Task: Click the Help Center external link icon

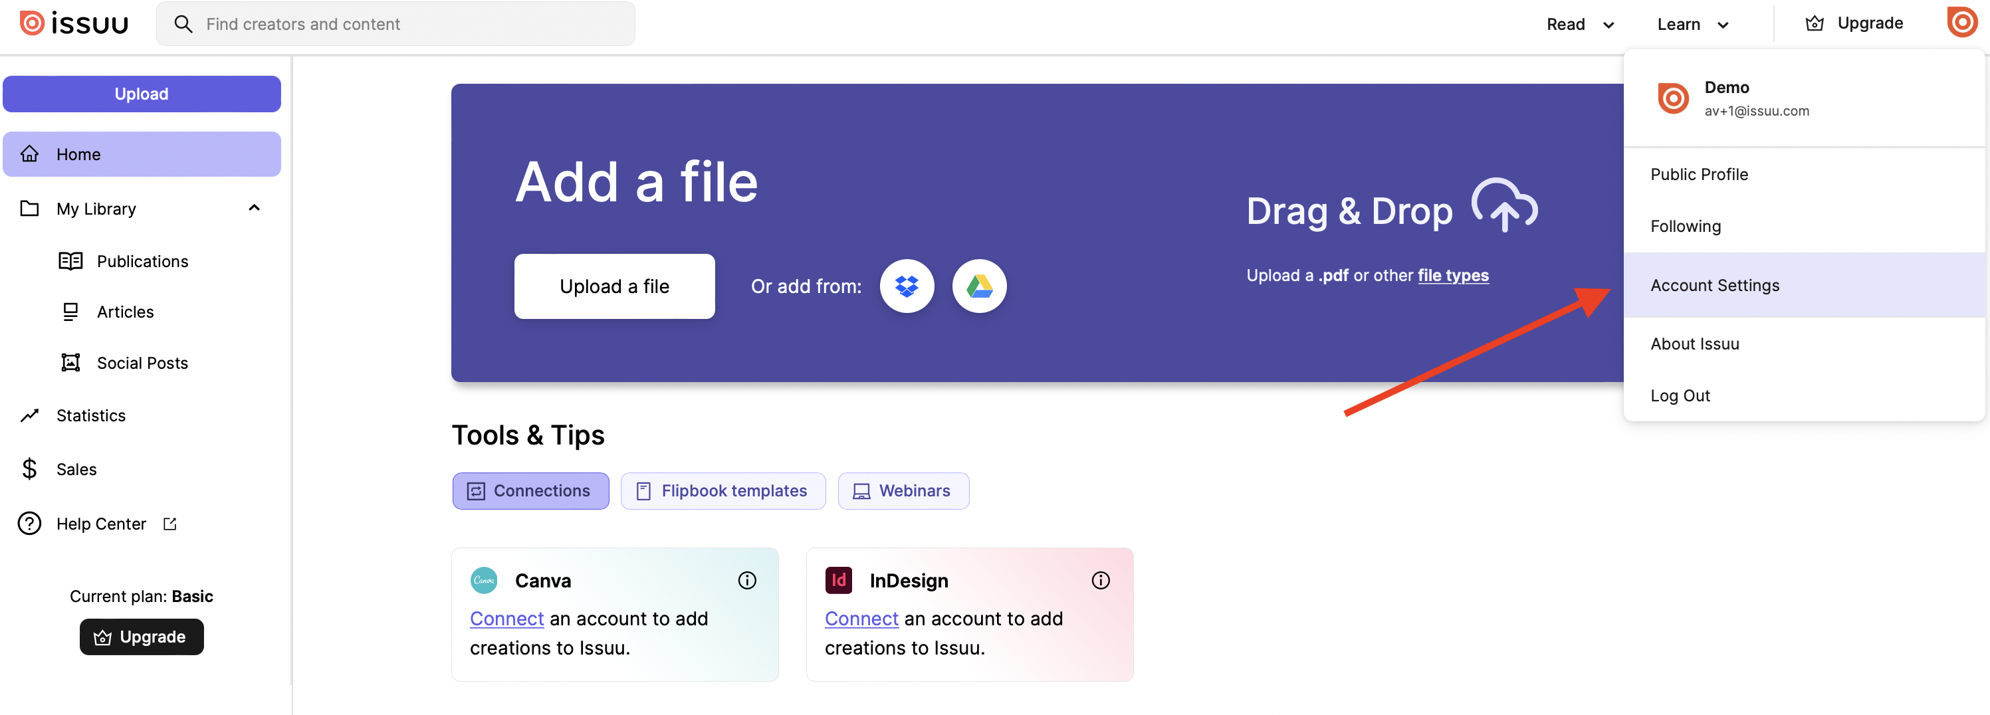Action: tap(170, 524)
